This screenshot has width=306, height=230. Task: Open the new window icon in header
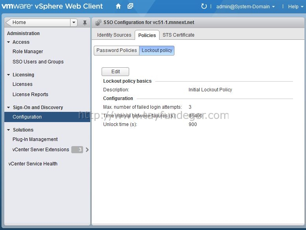tap(130, 6)
